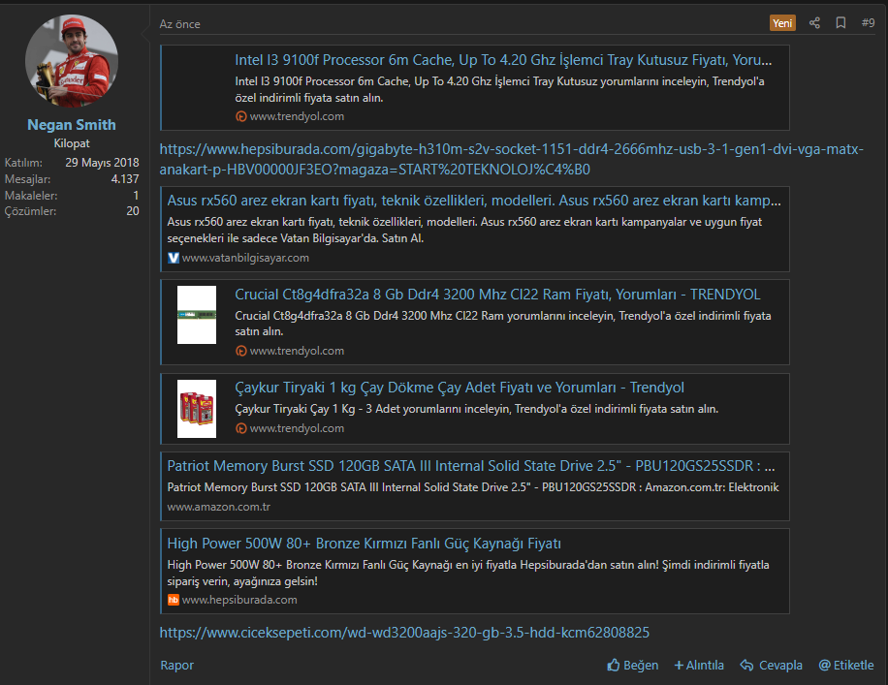Screen dimensions: 888x685
Task: Click the Asus rx560 arez description text
Action: click(x=464, y=230)
